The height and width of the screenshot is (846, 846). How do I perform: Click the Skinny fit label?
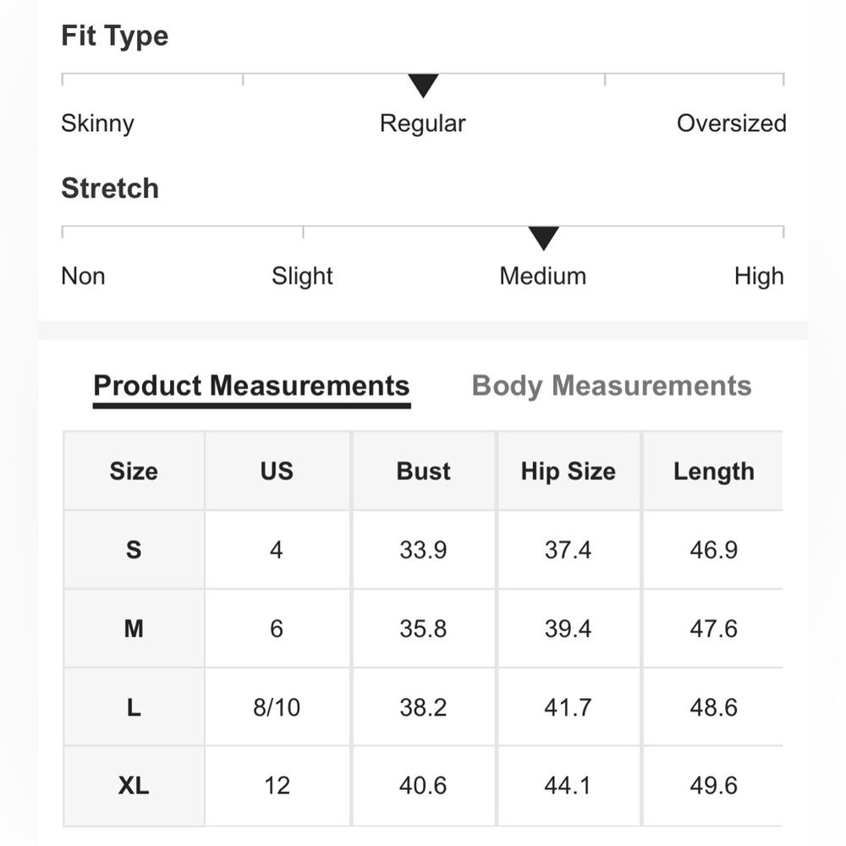click(97, 124)
